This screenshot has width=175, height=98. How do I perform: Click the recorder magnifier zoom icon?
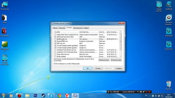click(x=111, y=92)
